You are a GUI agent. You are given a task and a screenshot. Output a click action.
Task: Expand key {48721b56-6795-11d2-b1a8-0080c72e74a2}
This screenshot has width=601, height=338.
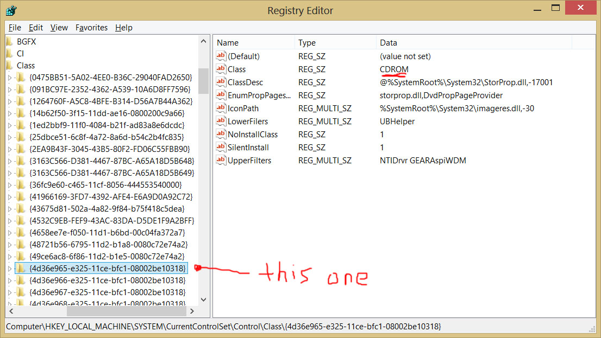click(x=10, y=245)
